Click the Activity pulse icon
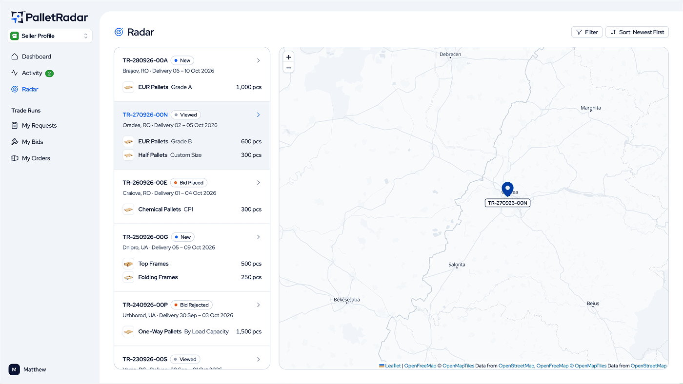 pyautogui.click(x=15, y=73)
